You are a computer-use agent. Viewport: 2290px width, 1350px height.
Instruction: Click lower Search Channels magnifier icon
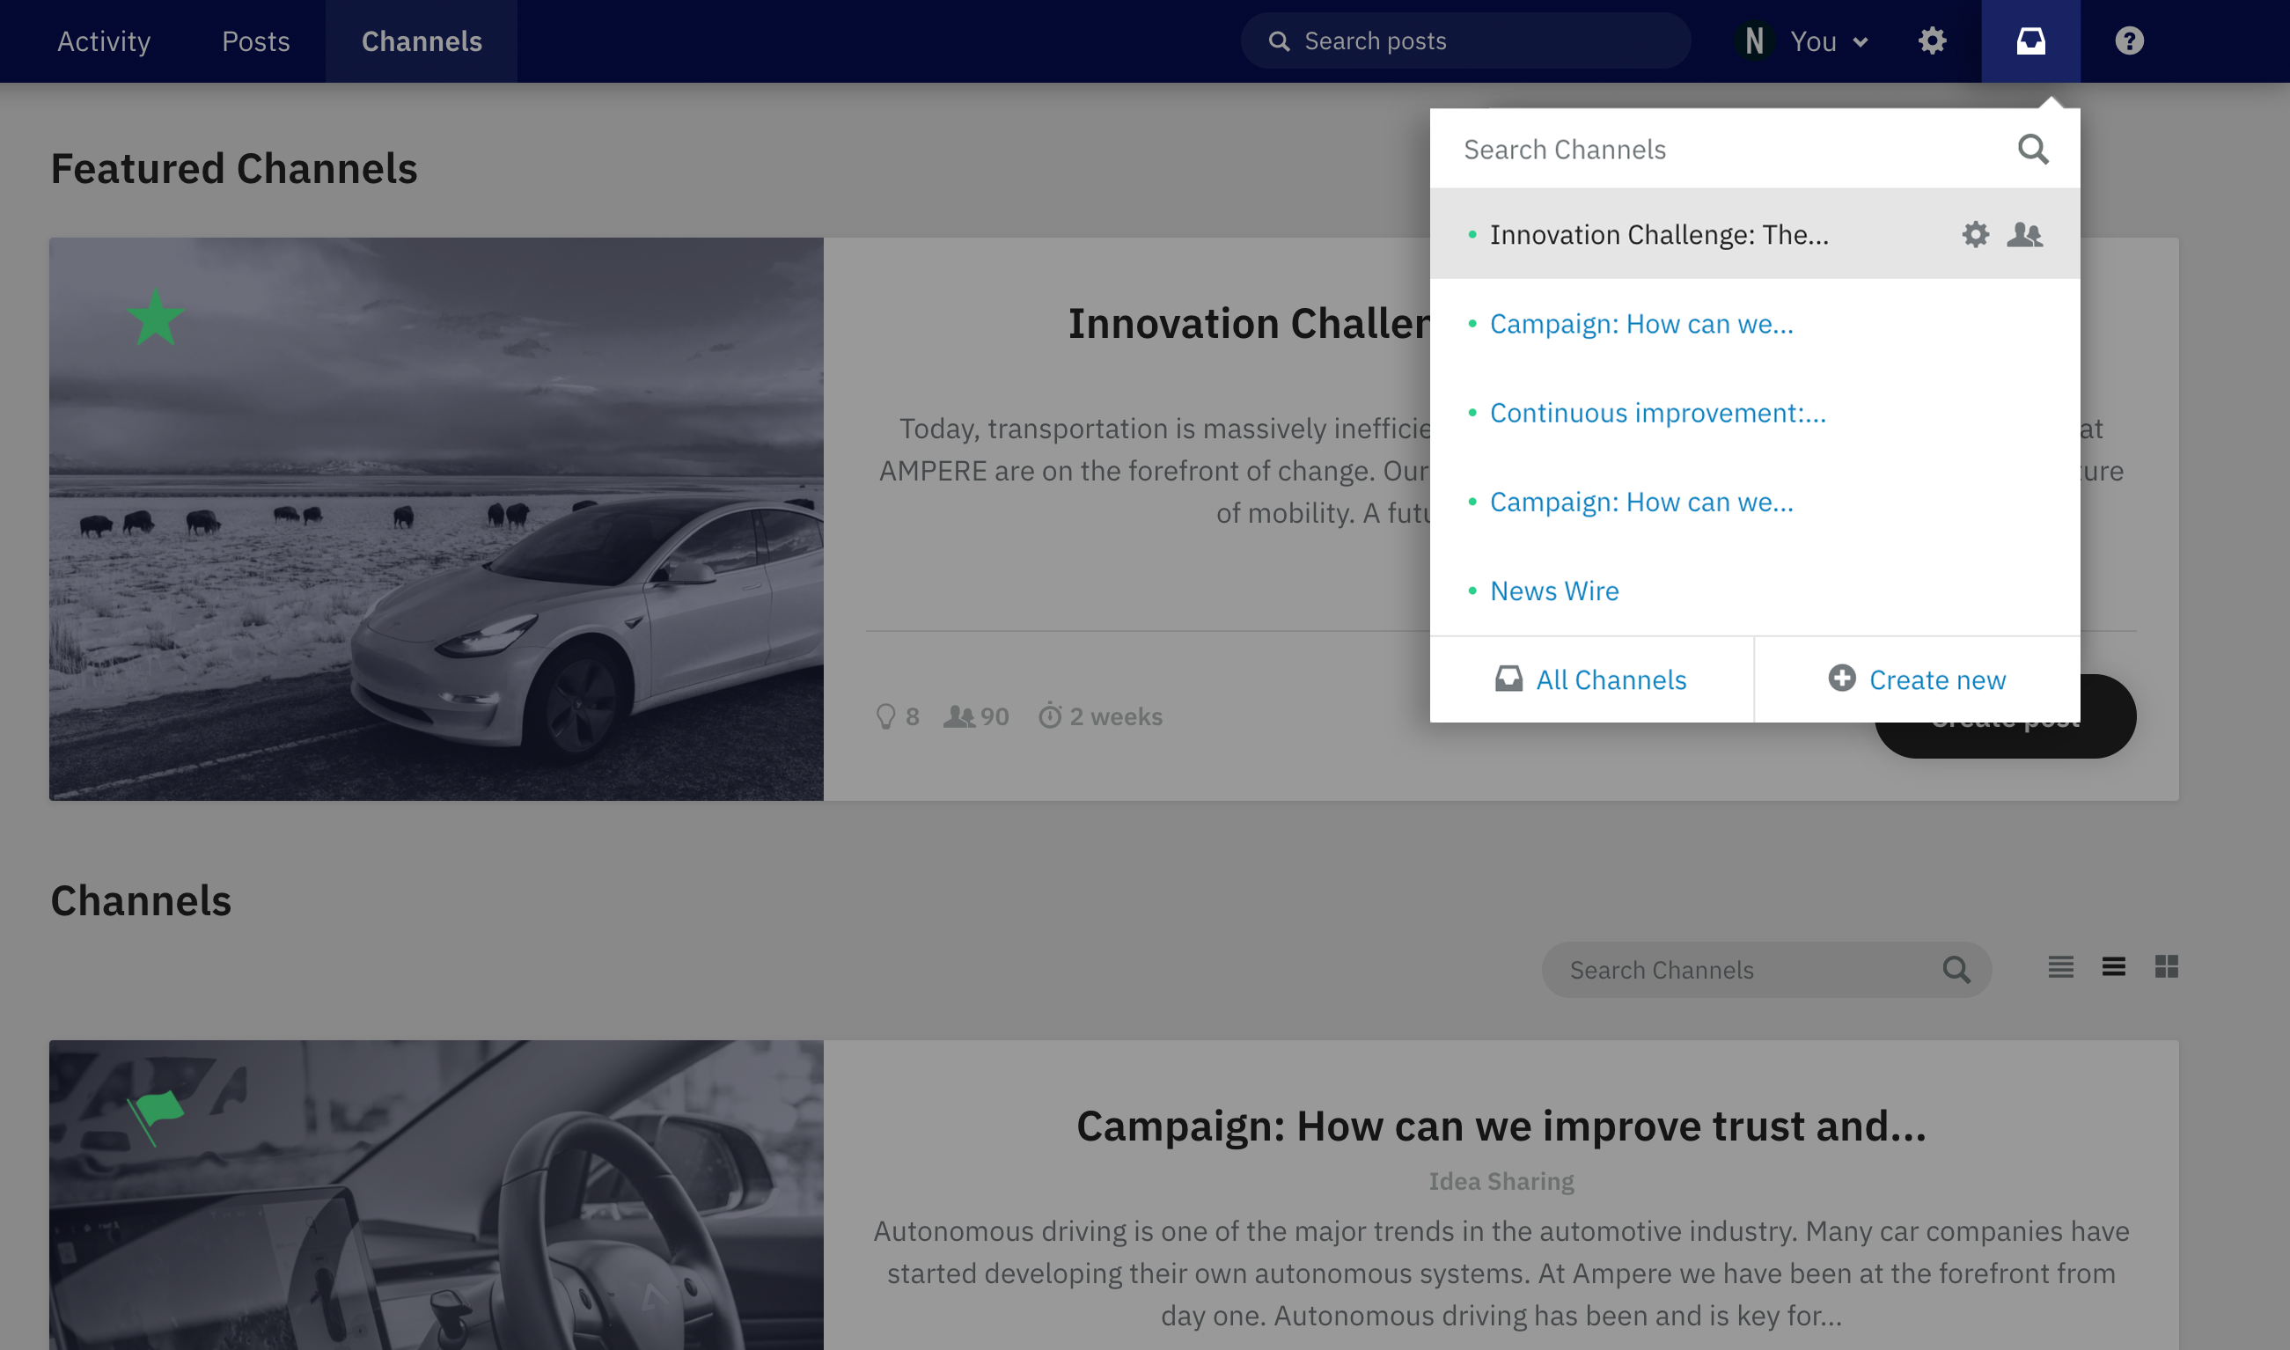pyautogui.click(x=1956, y=970)
